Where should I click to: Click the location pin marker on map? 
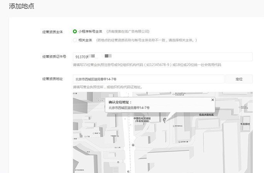(165, 120)
